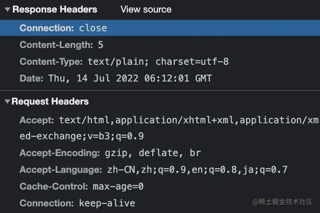Screen dimensions: 320x213
Task: Click the Accept header name
Action: point(36,120)
